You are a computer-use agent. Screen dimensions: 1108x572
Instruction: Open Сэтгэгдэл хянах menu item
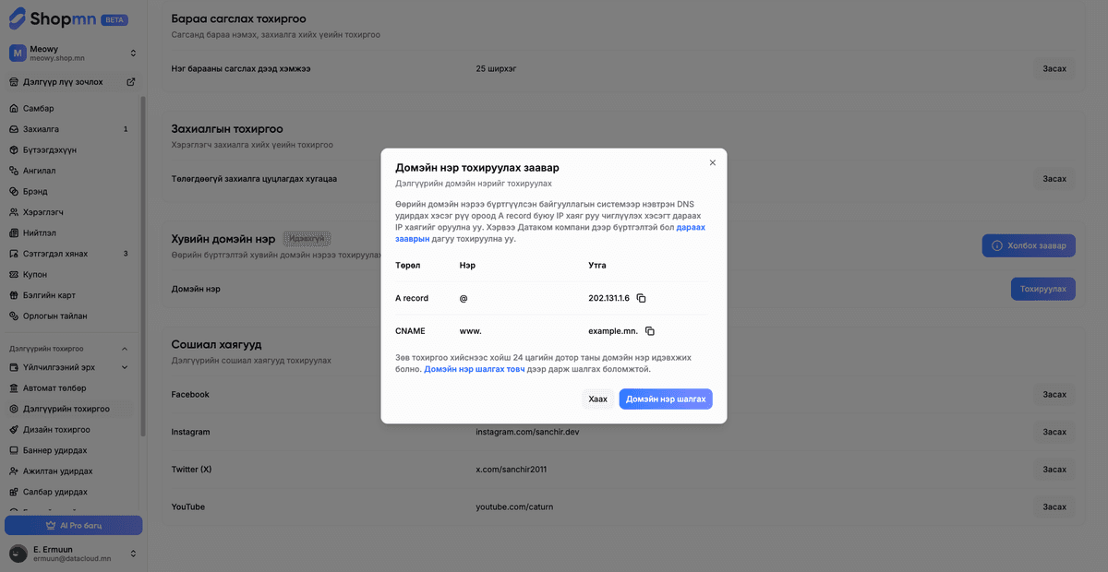(x=55, y=254)
